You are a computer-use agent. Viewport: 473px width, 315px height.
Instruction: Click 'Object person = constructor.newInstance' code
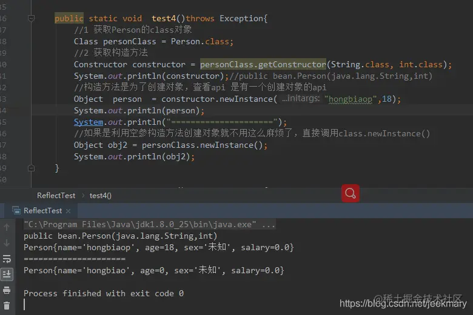point(173,99)
